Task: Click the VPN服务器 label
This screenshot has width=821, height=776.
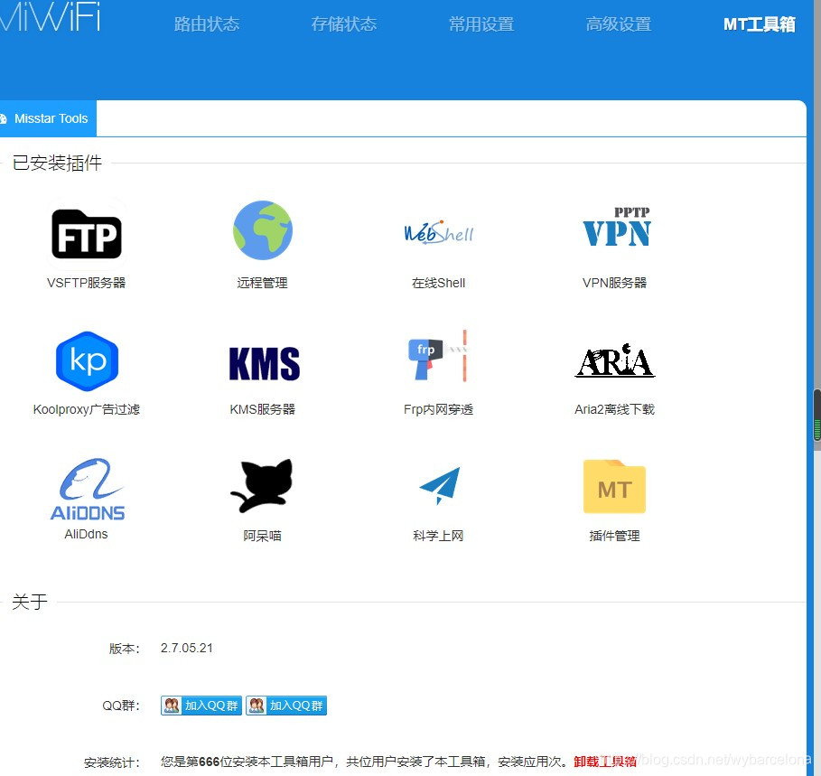Action: 615,283
